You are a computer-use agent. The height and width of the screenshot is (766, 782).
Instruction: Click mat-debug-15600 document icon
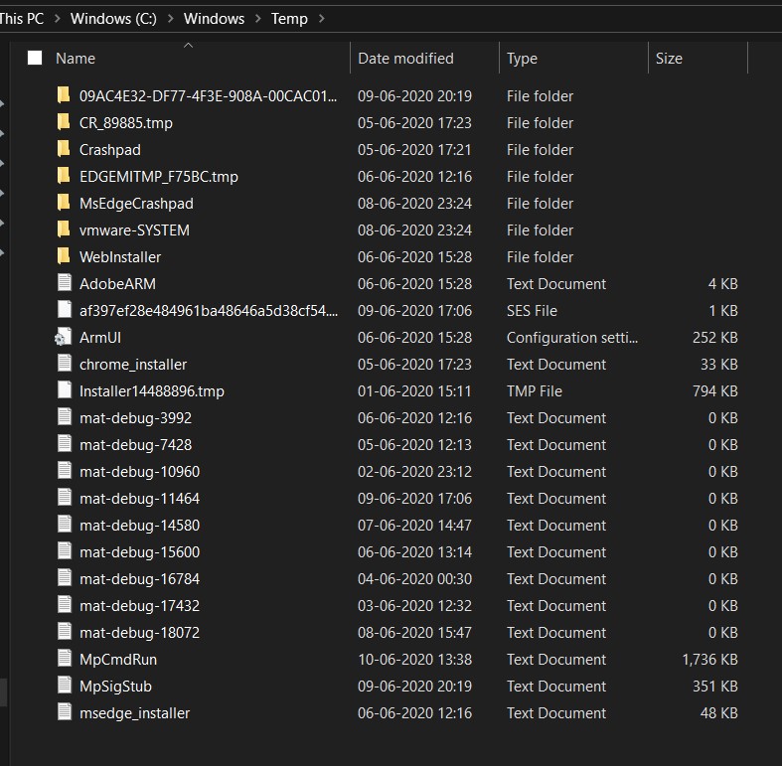coord(64,551)
